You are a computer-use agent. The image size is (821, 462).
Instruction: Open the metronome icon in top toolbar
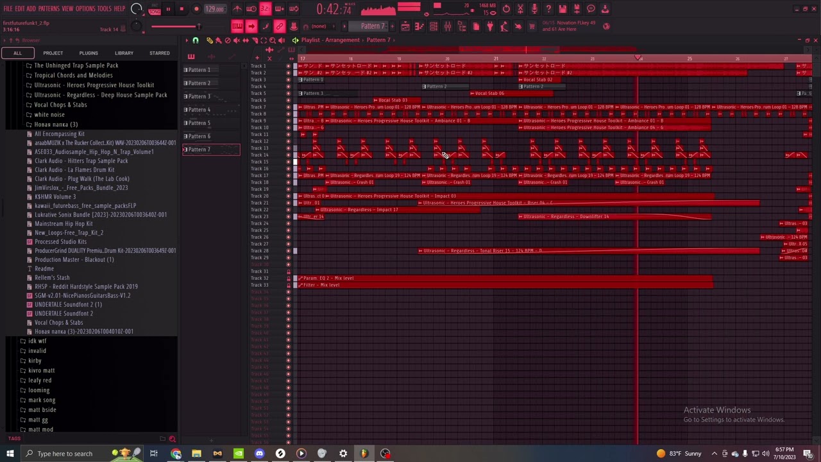tap(237, 9)
